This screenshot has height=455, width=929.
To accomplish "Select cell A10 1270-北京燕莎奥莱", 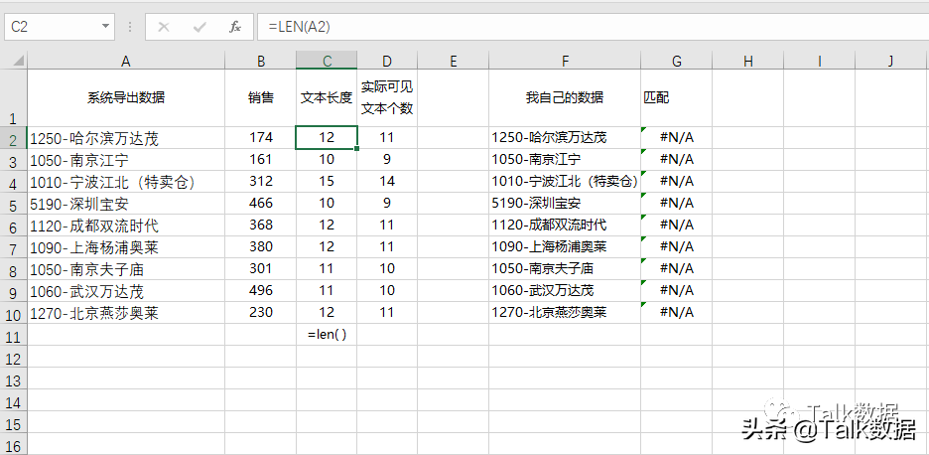I will pyautogui.click(x=126, y=313).
